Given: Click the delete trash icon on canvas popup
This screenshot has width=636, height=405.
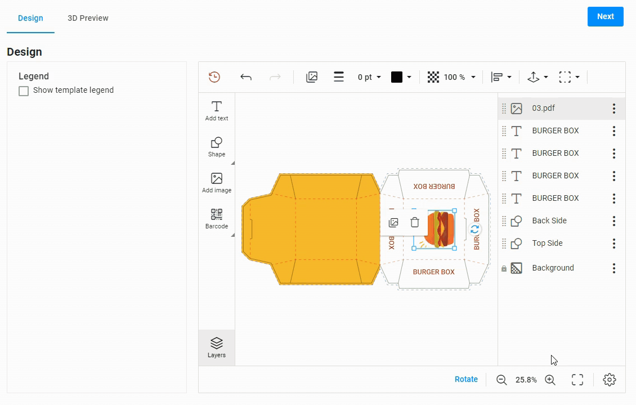Looking at the screenshot, I should (415, 222).
